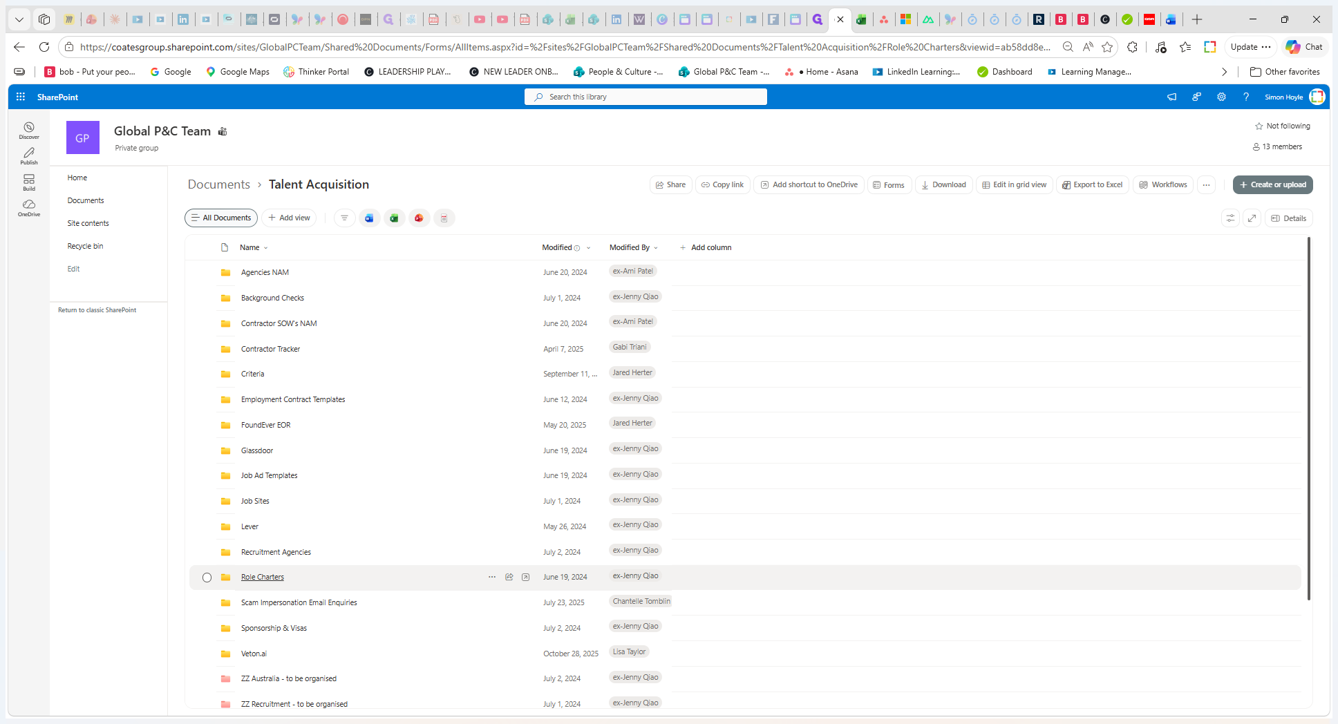This screenshot has width=1338, height=724.
Task: Click Edit in grid view
Action: click(1015, 184)
